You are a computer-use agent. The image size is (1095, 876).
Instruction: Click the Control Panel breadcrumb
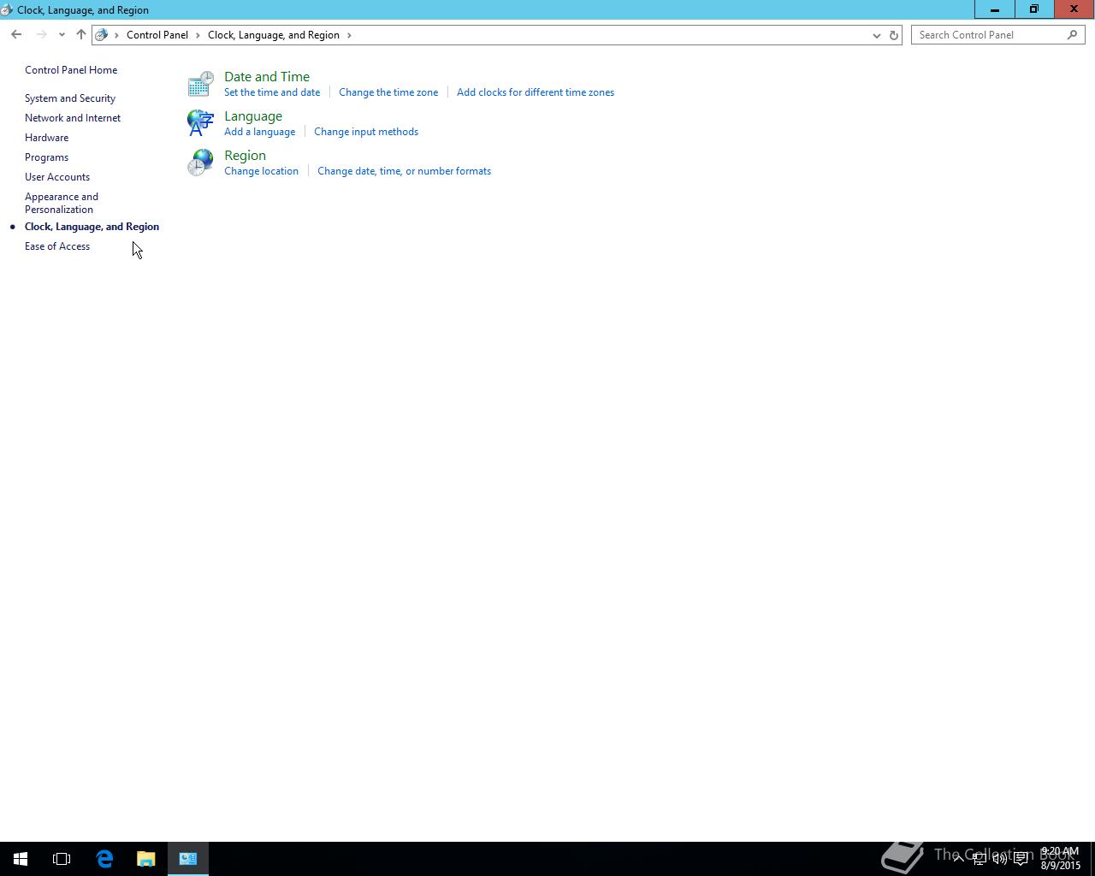(x=157, y=35)
